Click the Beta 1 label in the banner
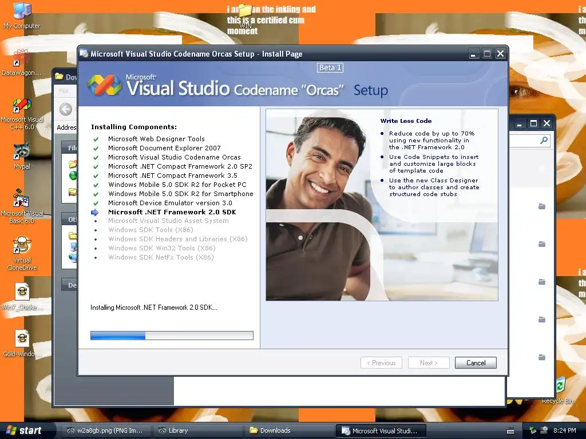 (330, 67)
